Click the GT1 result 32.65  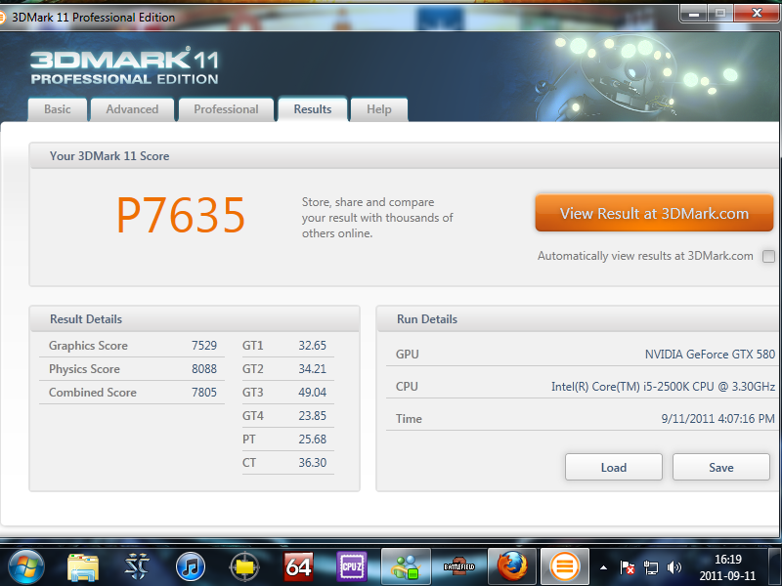312,346
